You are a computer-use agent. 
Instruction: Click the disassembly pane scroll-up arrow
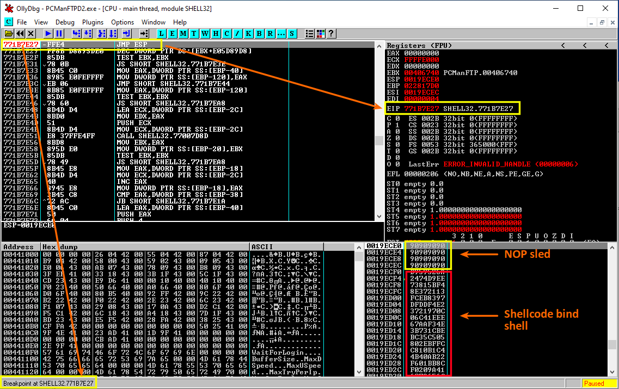379,46
